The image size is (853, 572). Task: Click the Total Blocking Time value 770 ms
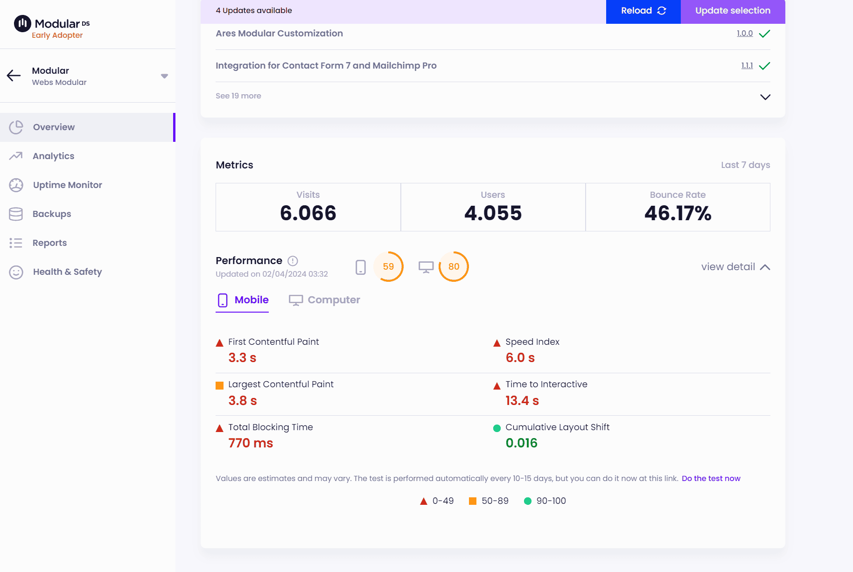pos(251,443)
